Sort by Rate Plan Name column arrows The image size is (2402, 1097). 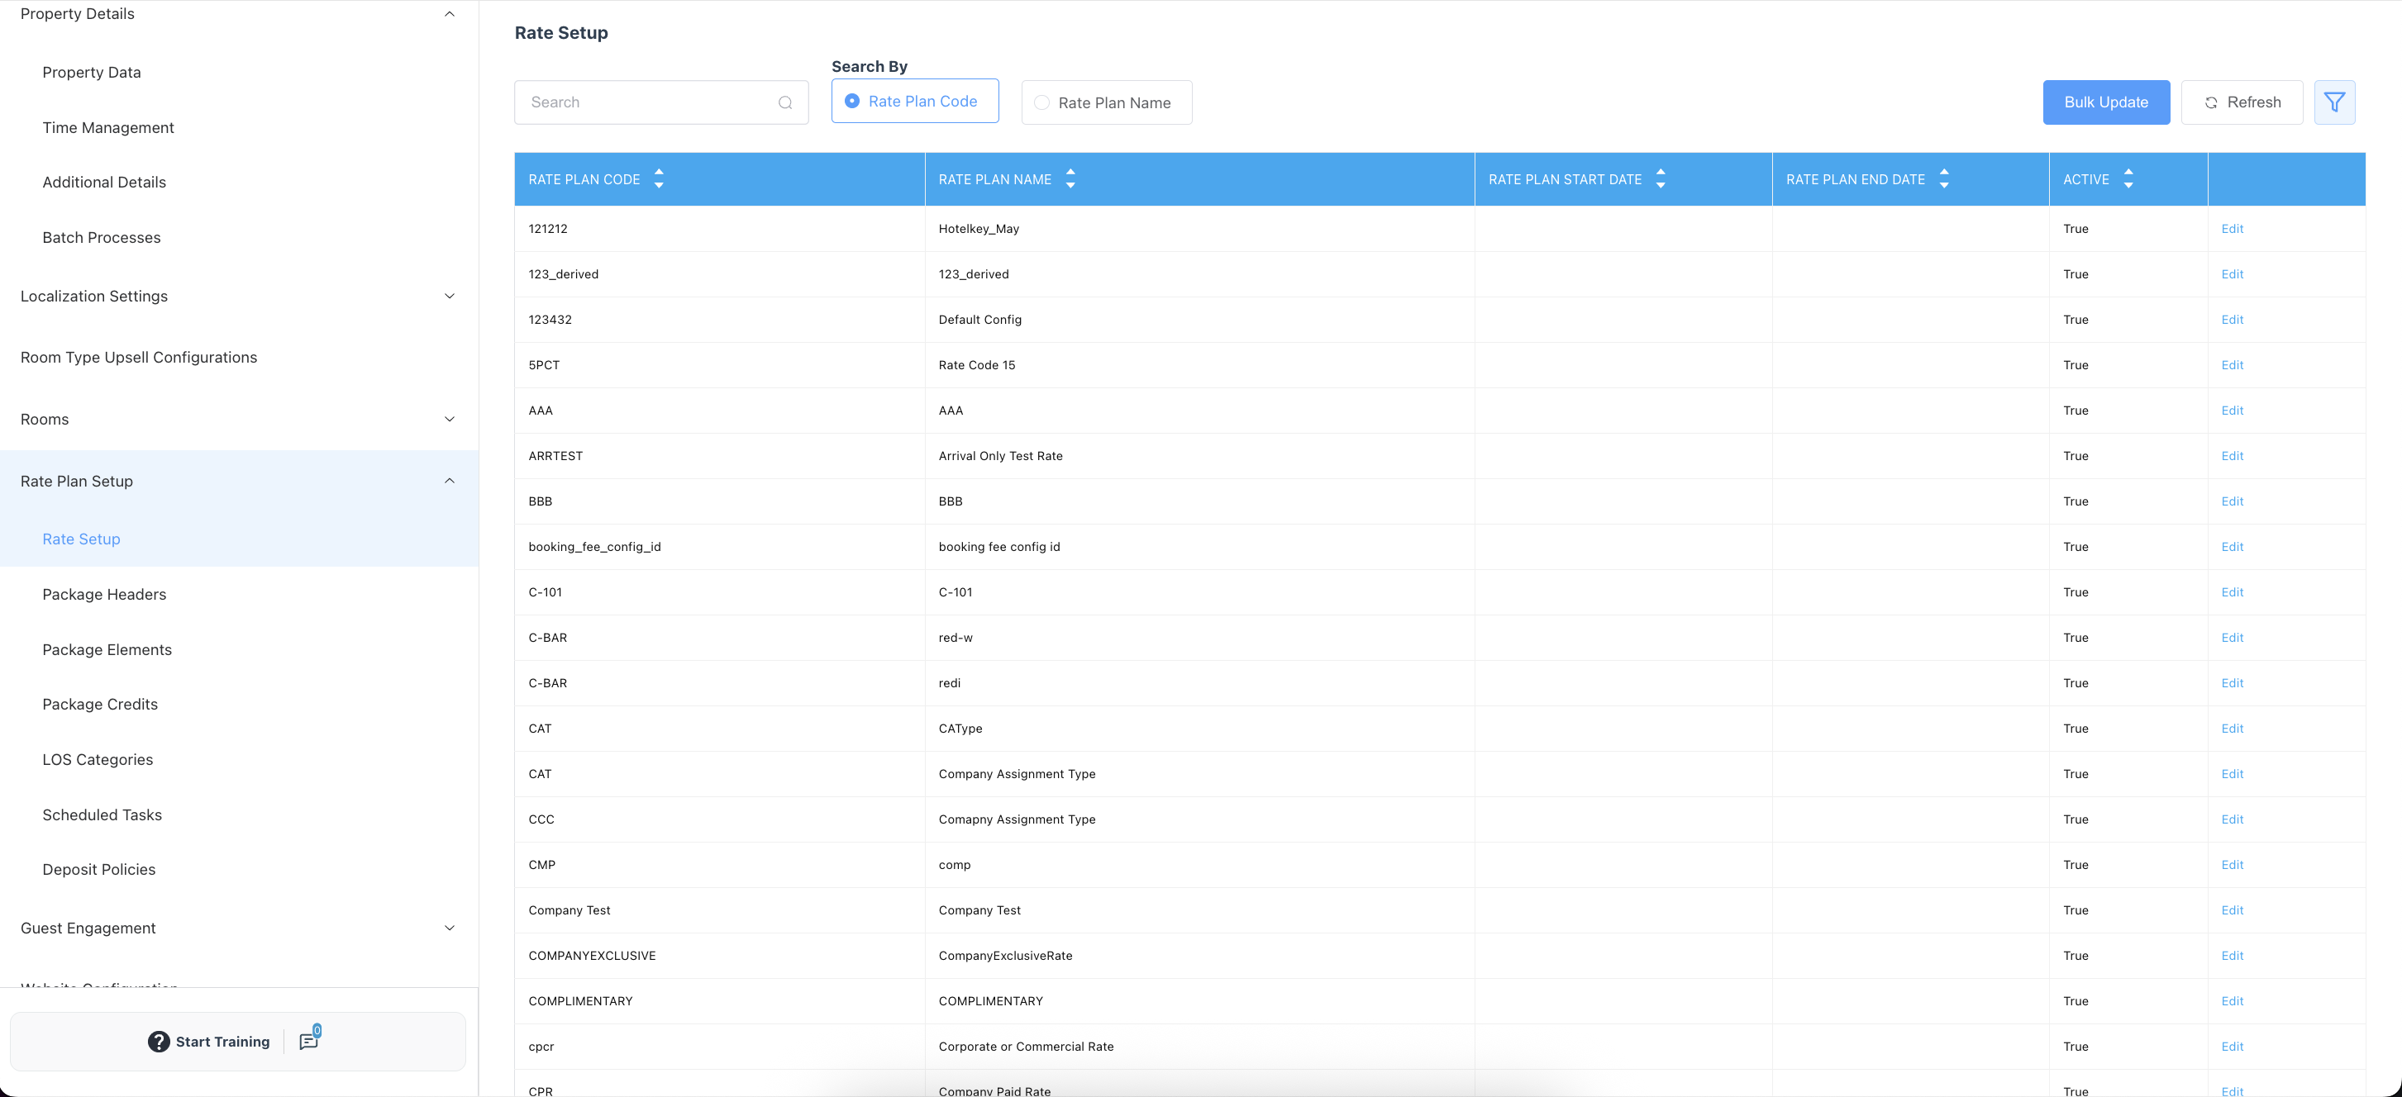(x=1070, y=179)
